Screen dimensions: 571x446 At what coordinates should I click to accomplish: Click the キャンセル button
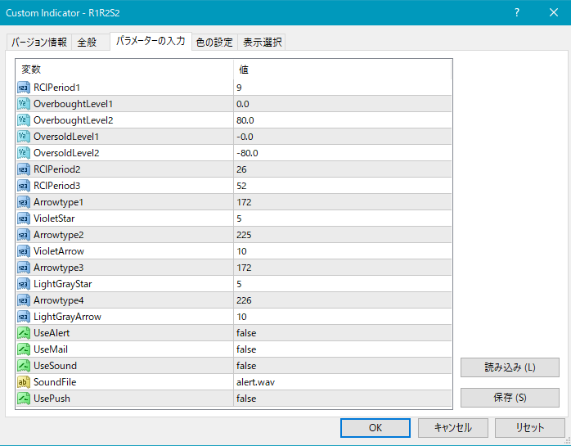[x=452, y=428]
